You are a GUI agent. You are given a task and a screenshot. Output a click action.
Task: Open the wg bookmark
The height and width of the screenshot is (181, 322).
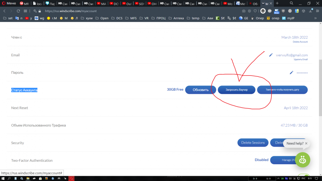(x=39, y=18)
